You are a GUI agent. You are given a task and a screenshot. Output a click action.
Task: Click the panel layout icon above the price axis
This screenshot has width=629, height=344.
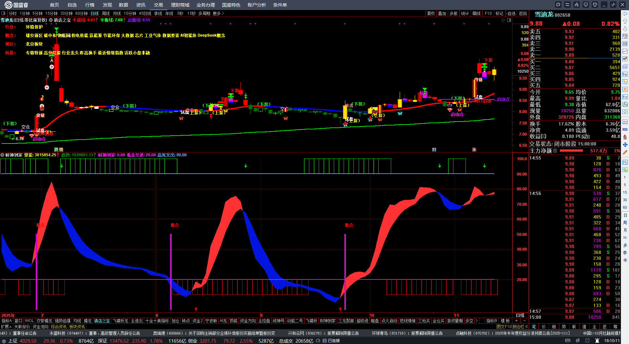(509, 20)
